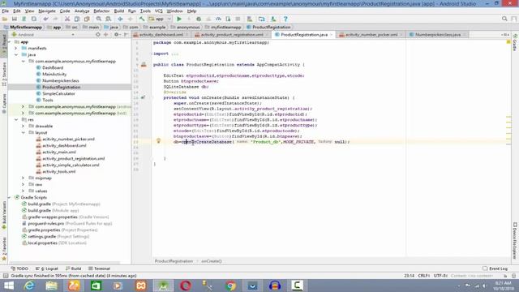Open the Build tool window

[x=73, y=268]
